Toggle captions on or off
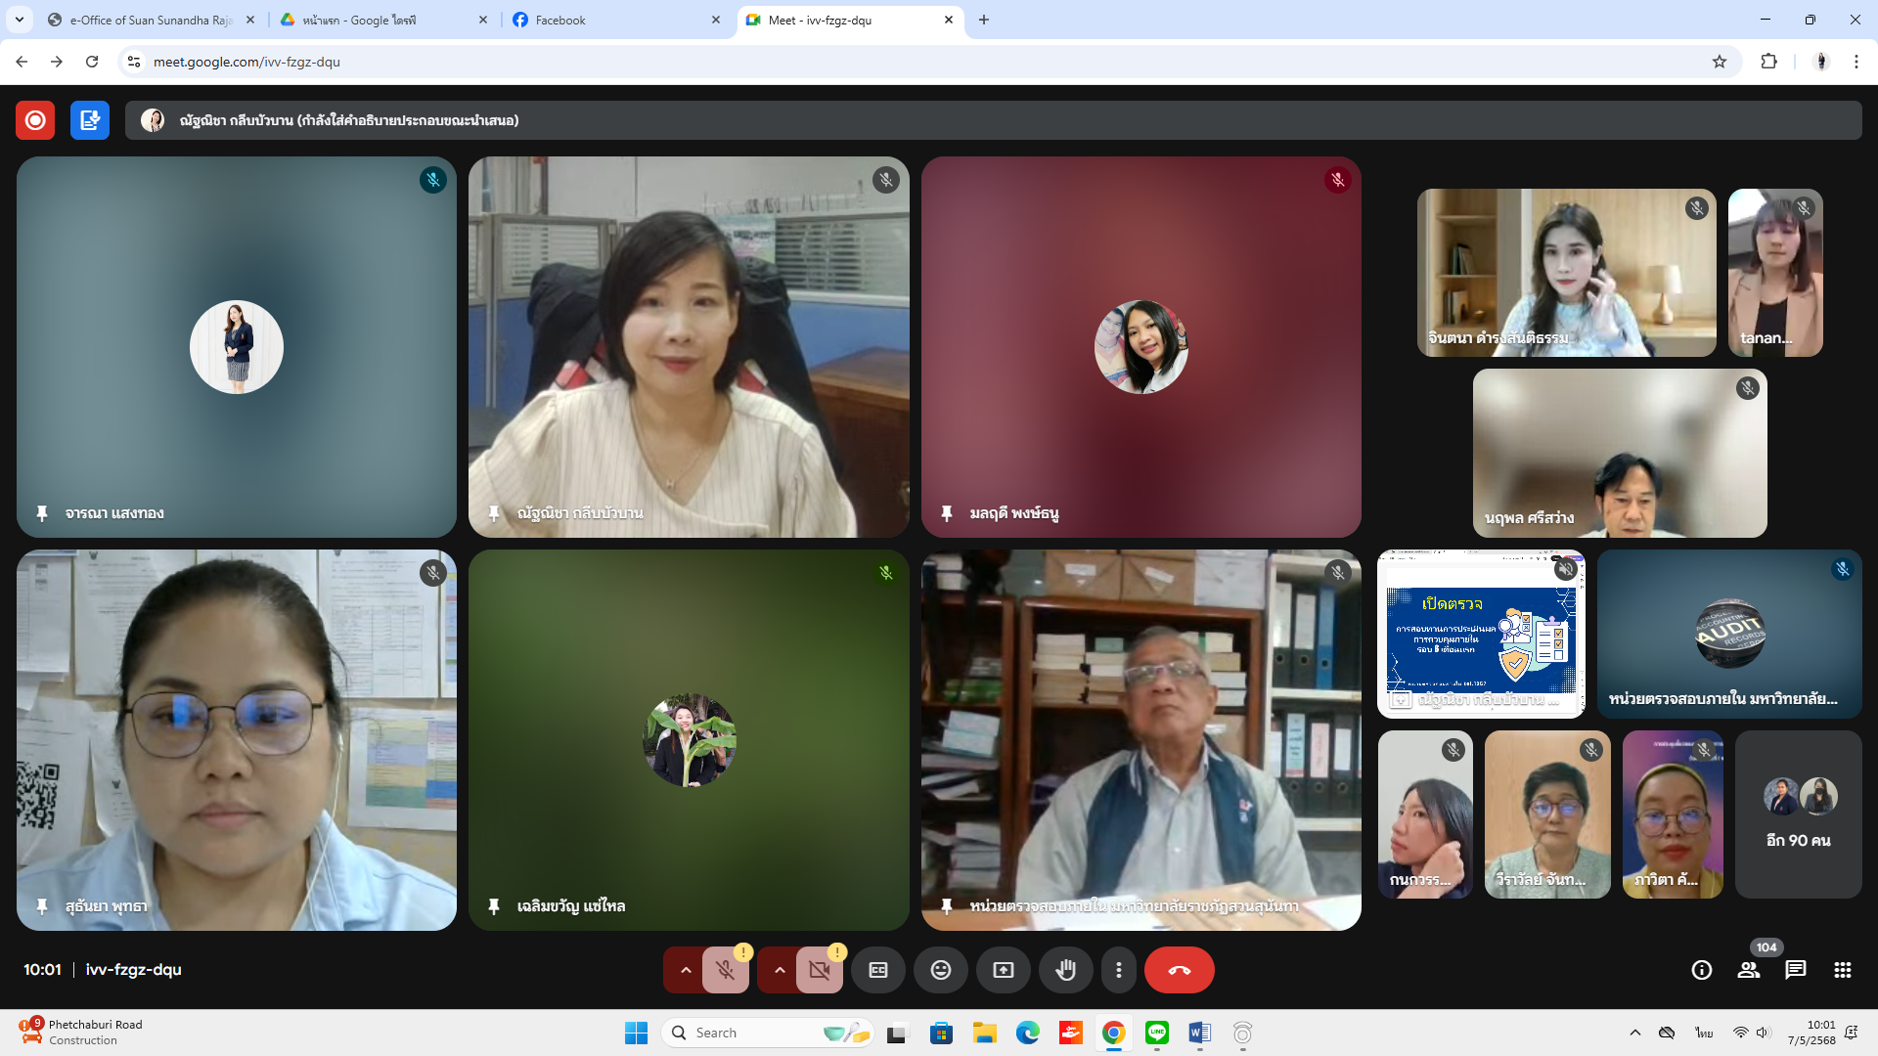The height and width of the screenshot is (1056, 1878). pyautogui.click(x=877, y=970)
